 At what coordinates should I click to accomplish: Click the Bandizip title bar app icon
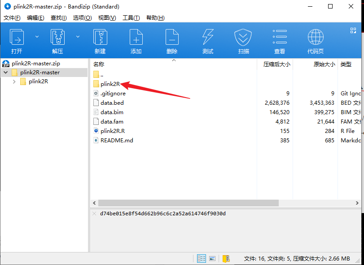7,6
